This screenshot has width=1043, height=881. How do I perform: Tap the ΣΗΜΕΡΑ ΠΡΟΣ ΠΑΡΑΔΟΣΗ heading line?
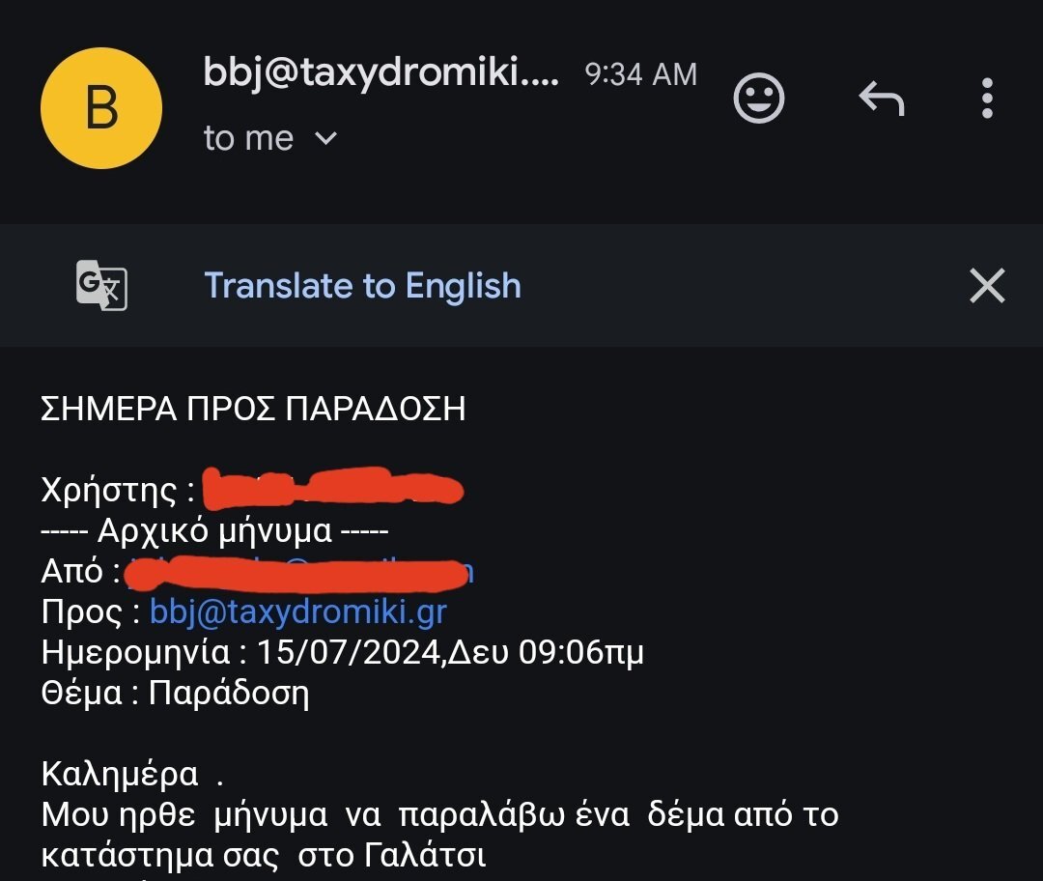click(253, 409)
